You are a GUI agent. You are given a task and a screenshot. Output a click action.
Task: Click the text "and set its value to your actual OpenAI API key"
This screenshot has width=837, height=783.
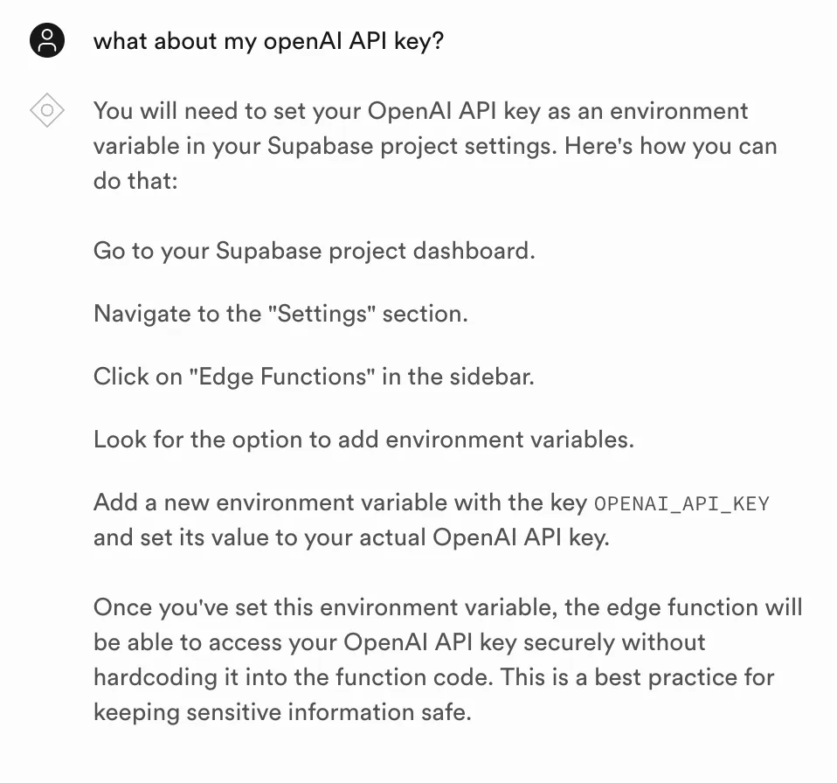pos(350,537)
